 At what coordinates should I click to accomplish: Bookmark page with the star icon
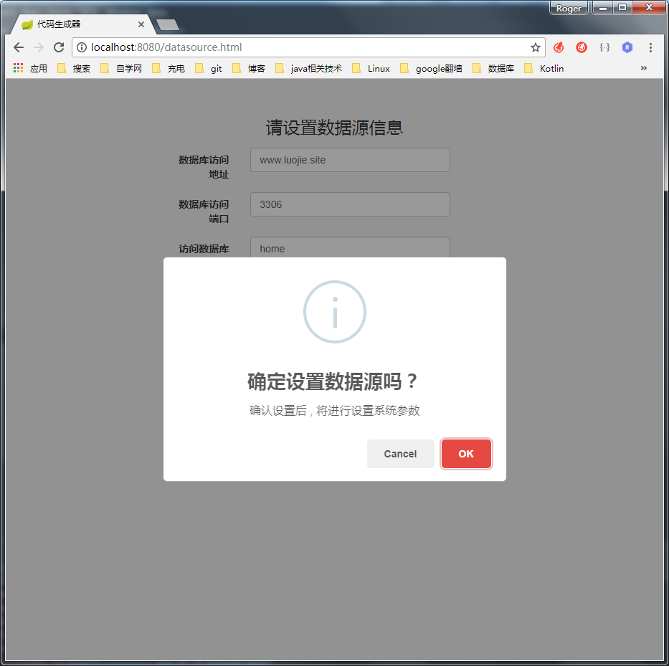[536, 47]
